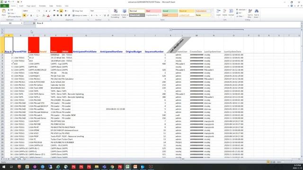
Task: Click Merge & Center button
Action: coord(80,16)
